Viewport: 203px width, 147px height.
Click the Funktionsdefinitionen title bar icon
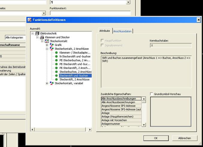pyautogui.click(x=29, y=20)
